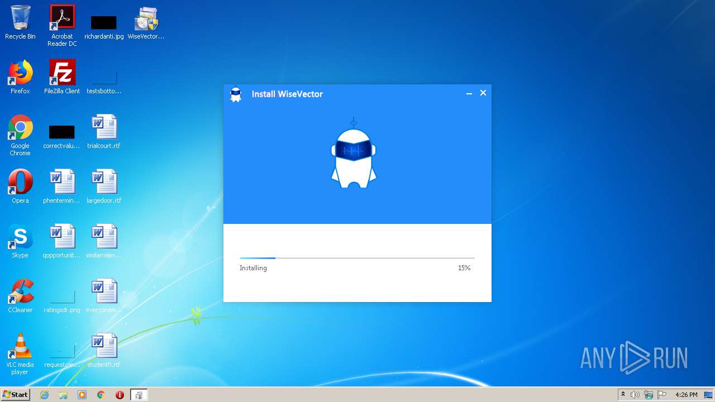Open Chrome from the taskbar
This screenshot has width=715, height=402.
pos(101,395)
